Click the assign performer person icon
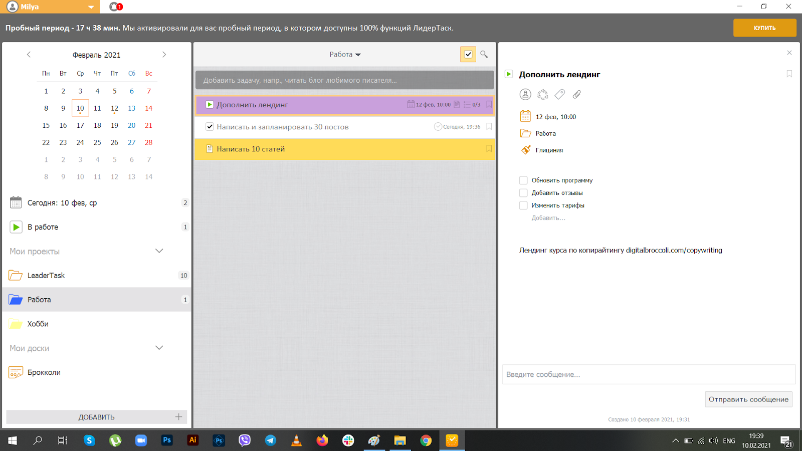 [525, 94]
